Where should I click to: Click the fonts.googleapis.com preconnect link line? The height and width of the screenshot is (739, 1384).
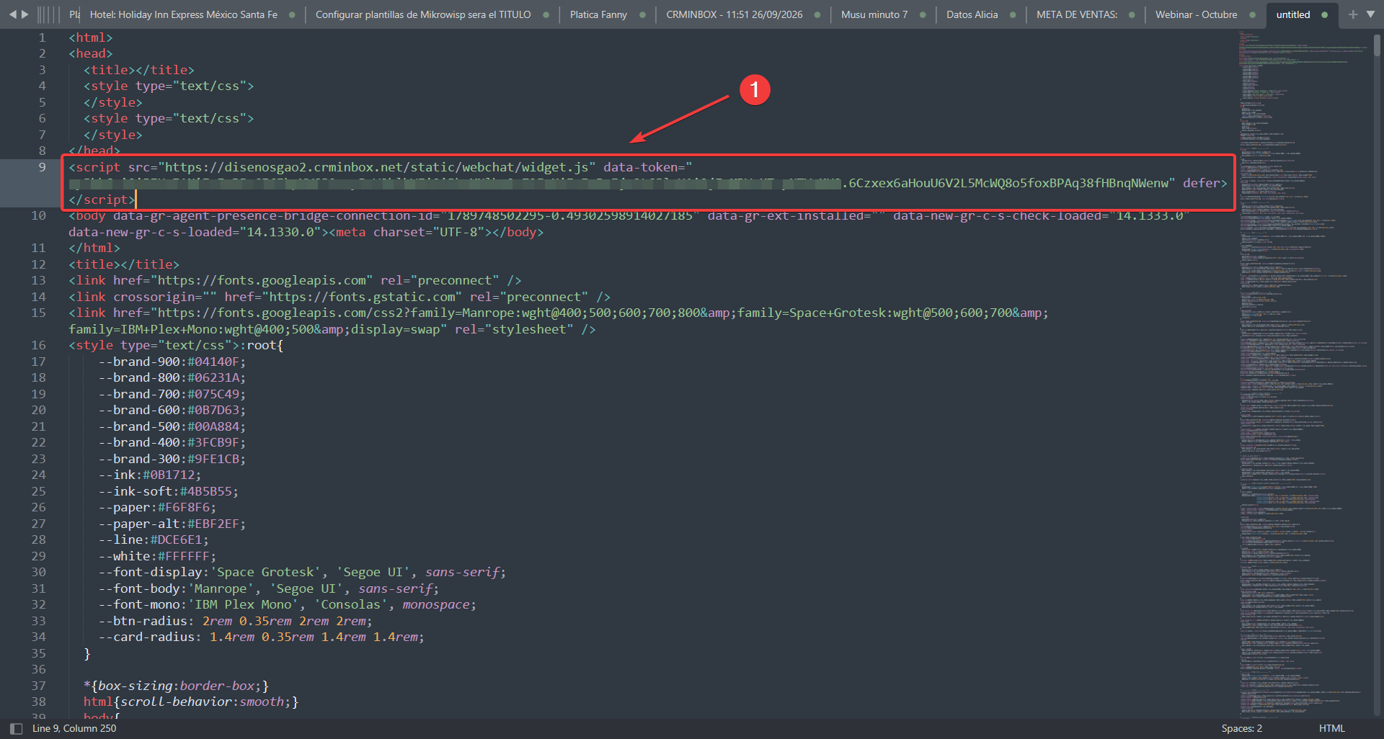295,280
